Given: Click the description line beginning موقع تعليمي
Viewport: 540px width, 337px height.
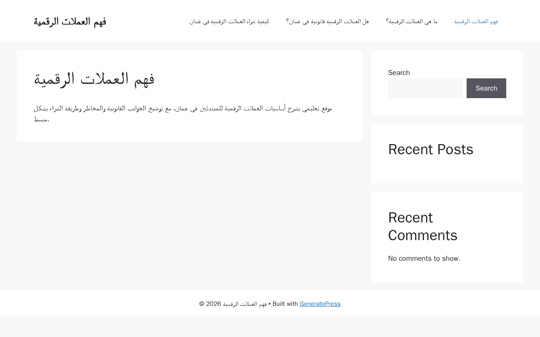Looking at the screenshot, I should [x=183, y=108].
